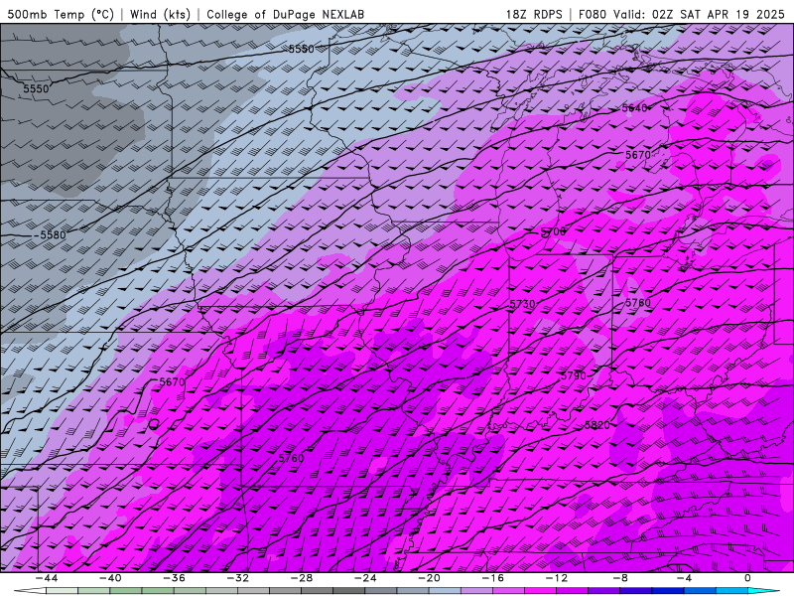The image size is (794, 596).
Task: Click the '18Z RDPS' model run label
Action: pyautogui.click(x=534, y=14)
